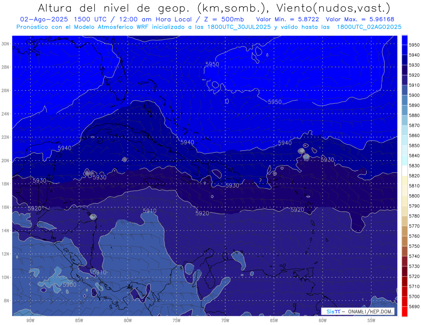Click the color bar legend value 5870
The image size is (421, 325).
pyautogui.click(x=414, y=126)
